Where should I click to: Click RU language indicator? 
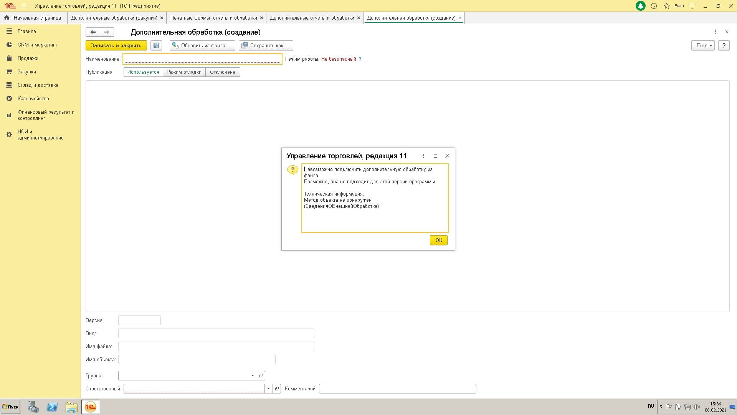point(651,406)
